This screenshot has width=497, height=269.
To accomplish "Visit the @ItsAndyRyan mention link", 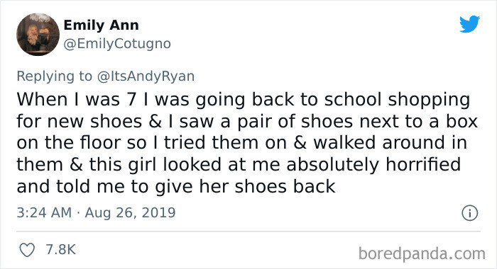I will point(146,76).
